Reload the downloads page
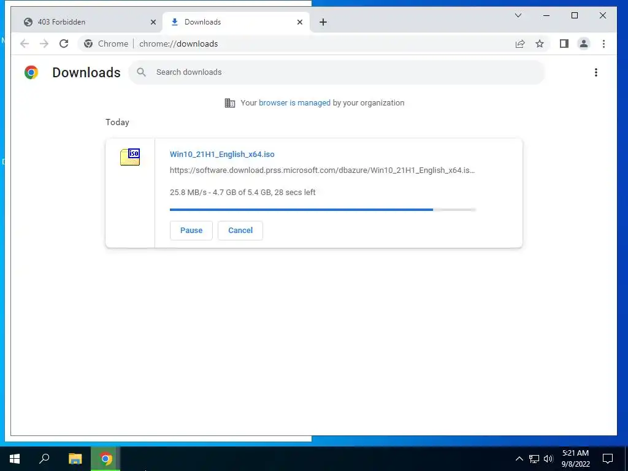 point(64,44)
